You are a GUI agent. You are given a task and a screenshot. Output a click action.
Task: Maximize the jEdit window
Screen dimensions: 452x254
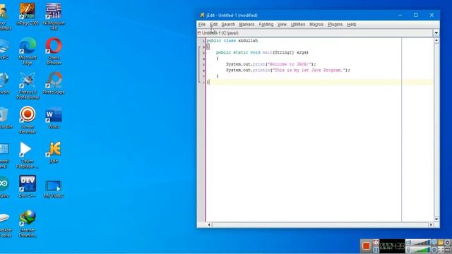click(x=416, y=15)
